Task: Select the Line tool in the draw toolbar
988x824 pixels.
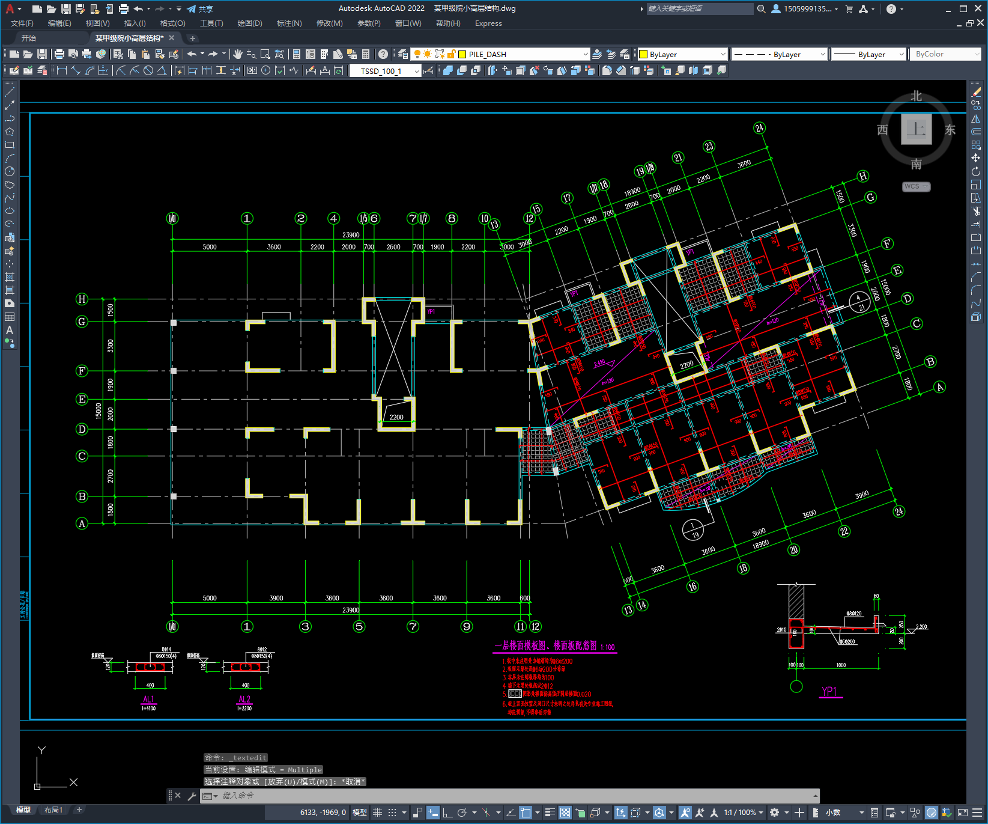Action: (x=10, y=92)
